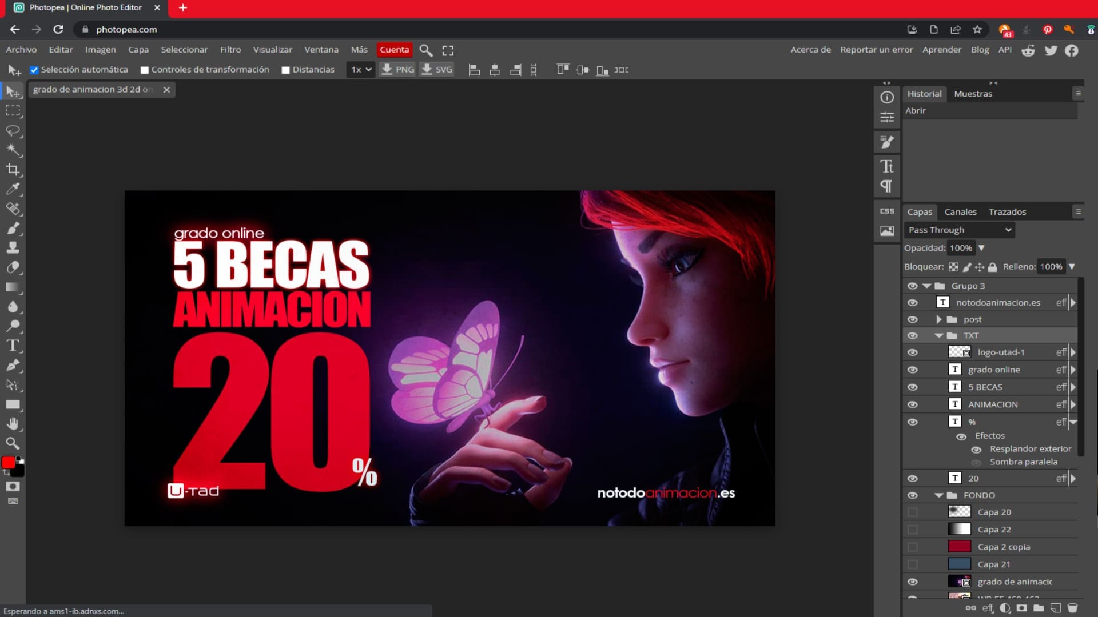Collapse effects of the % layer
This screenshot has width=1098, height=617.
[1073, 422]
